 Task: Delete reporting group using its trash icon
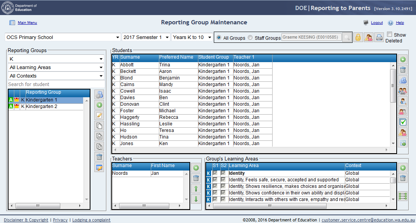point(99,157)
